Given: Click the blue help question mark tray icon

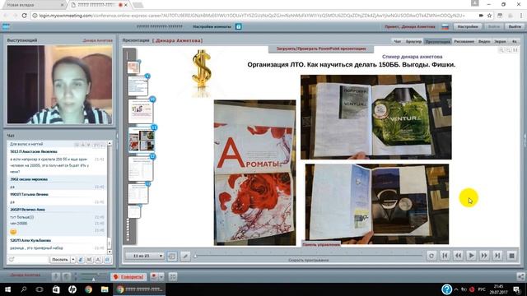Looking at the screenshot, I should click(x=446, y=289).
